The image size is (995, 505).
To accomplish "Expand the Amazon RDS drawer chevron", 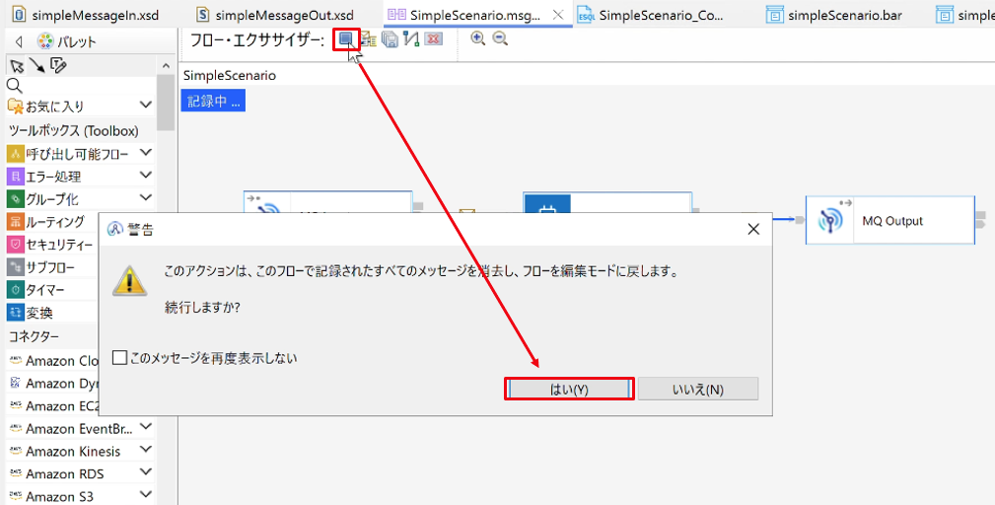I will pos(146,472).
